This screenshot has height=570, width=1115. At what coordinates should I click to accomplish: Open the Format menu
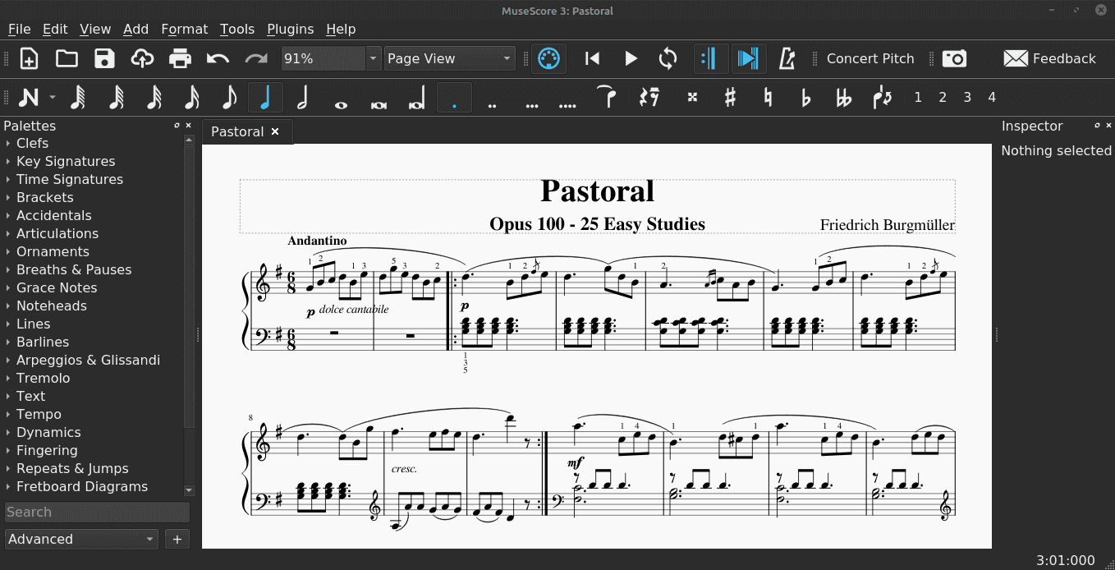184,29
